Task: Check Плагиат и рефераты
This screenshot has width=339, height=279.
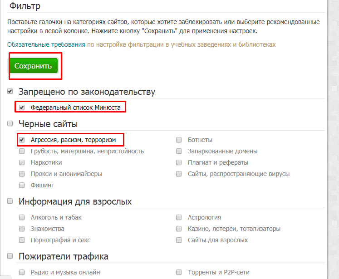Action: [179, 162]
